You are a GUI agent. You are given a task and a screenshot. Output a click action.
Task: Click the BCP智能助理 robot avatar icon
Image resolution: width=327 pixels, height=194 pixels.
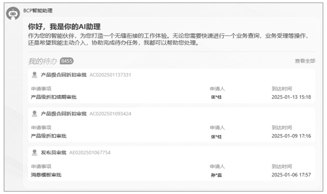(13, 13)
